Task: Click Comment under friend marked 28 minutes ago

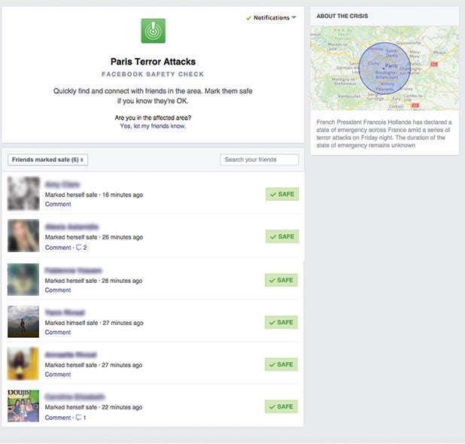Action: pyautogui.click(x=58, y=290)
